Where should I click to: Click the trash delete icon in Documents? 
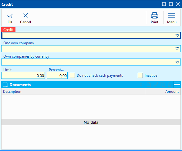click(x=170, y=85)
